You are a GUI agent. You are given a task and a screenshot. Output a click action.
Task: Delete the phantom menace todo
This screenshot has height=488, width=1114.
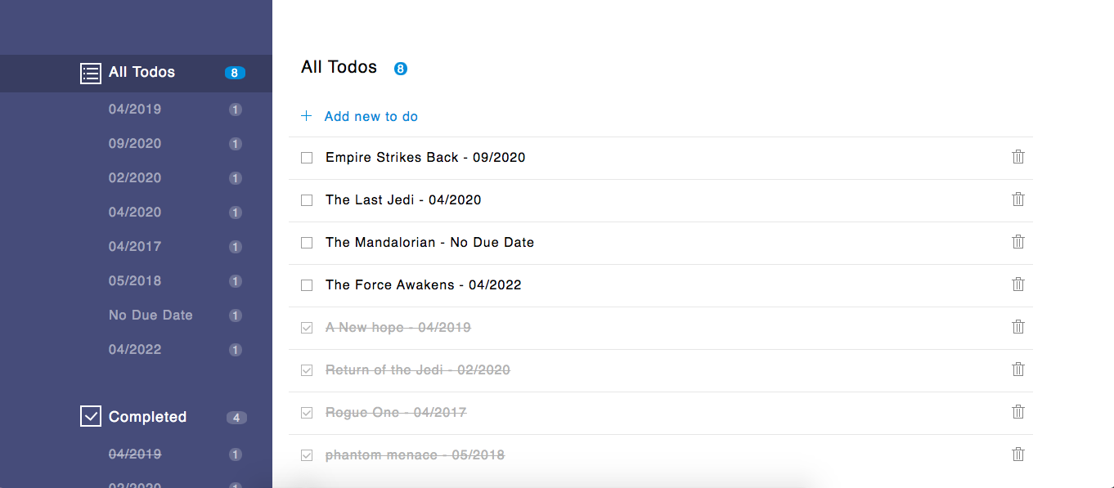1018,454
